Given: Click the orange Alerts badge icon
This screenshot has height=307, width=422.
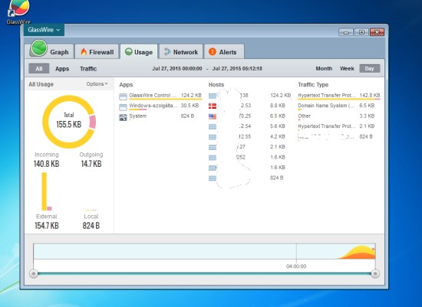Looking at the screenshot, I should 213,51.
